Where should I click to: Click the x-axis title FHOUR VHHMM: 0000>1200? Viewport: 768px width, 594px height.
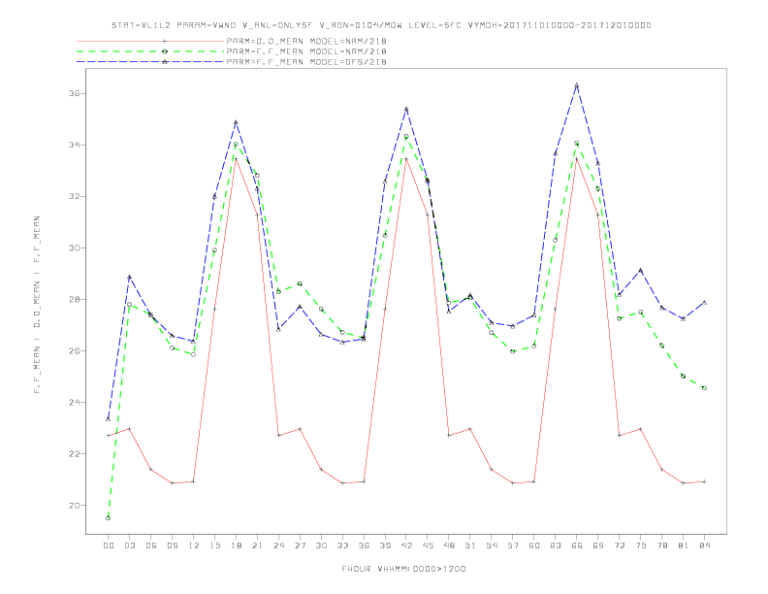click(x=403, y=569)
